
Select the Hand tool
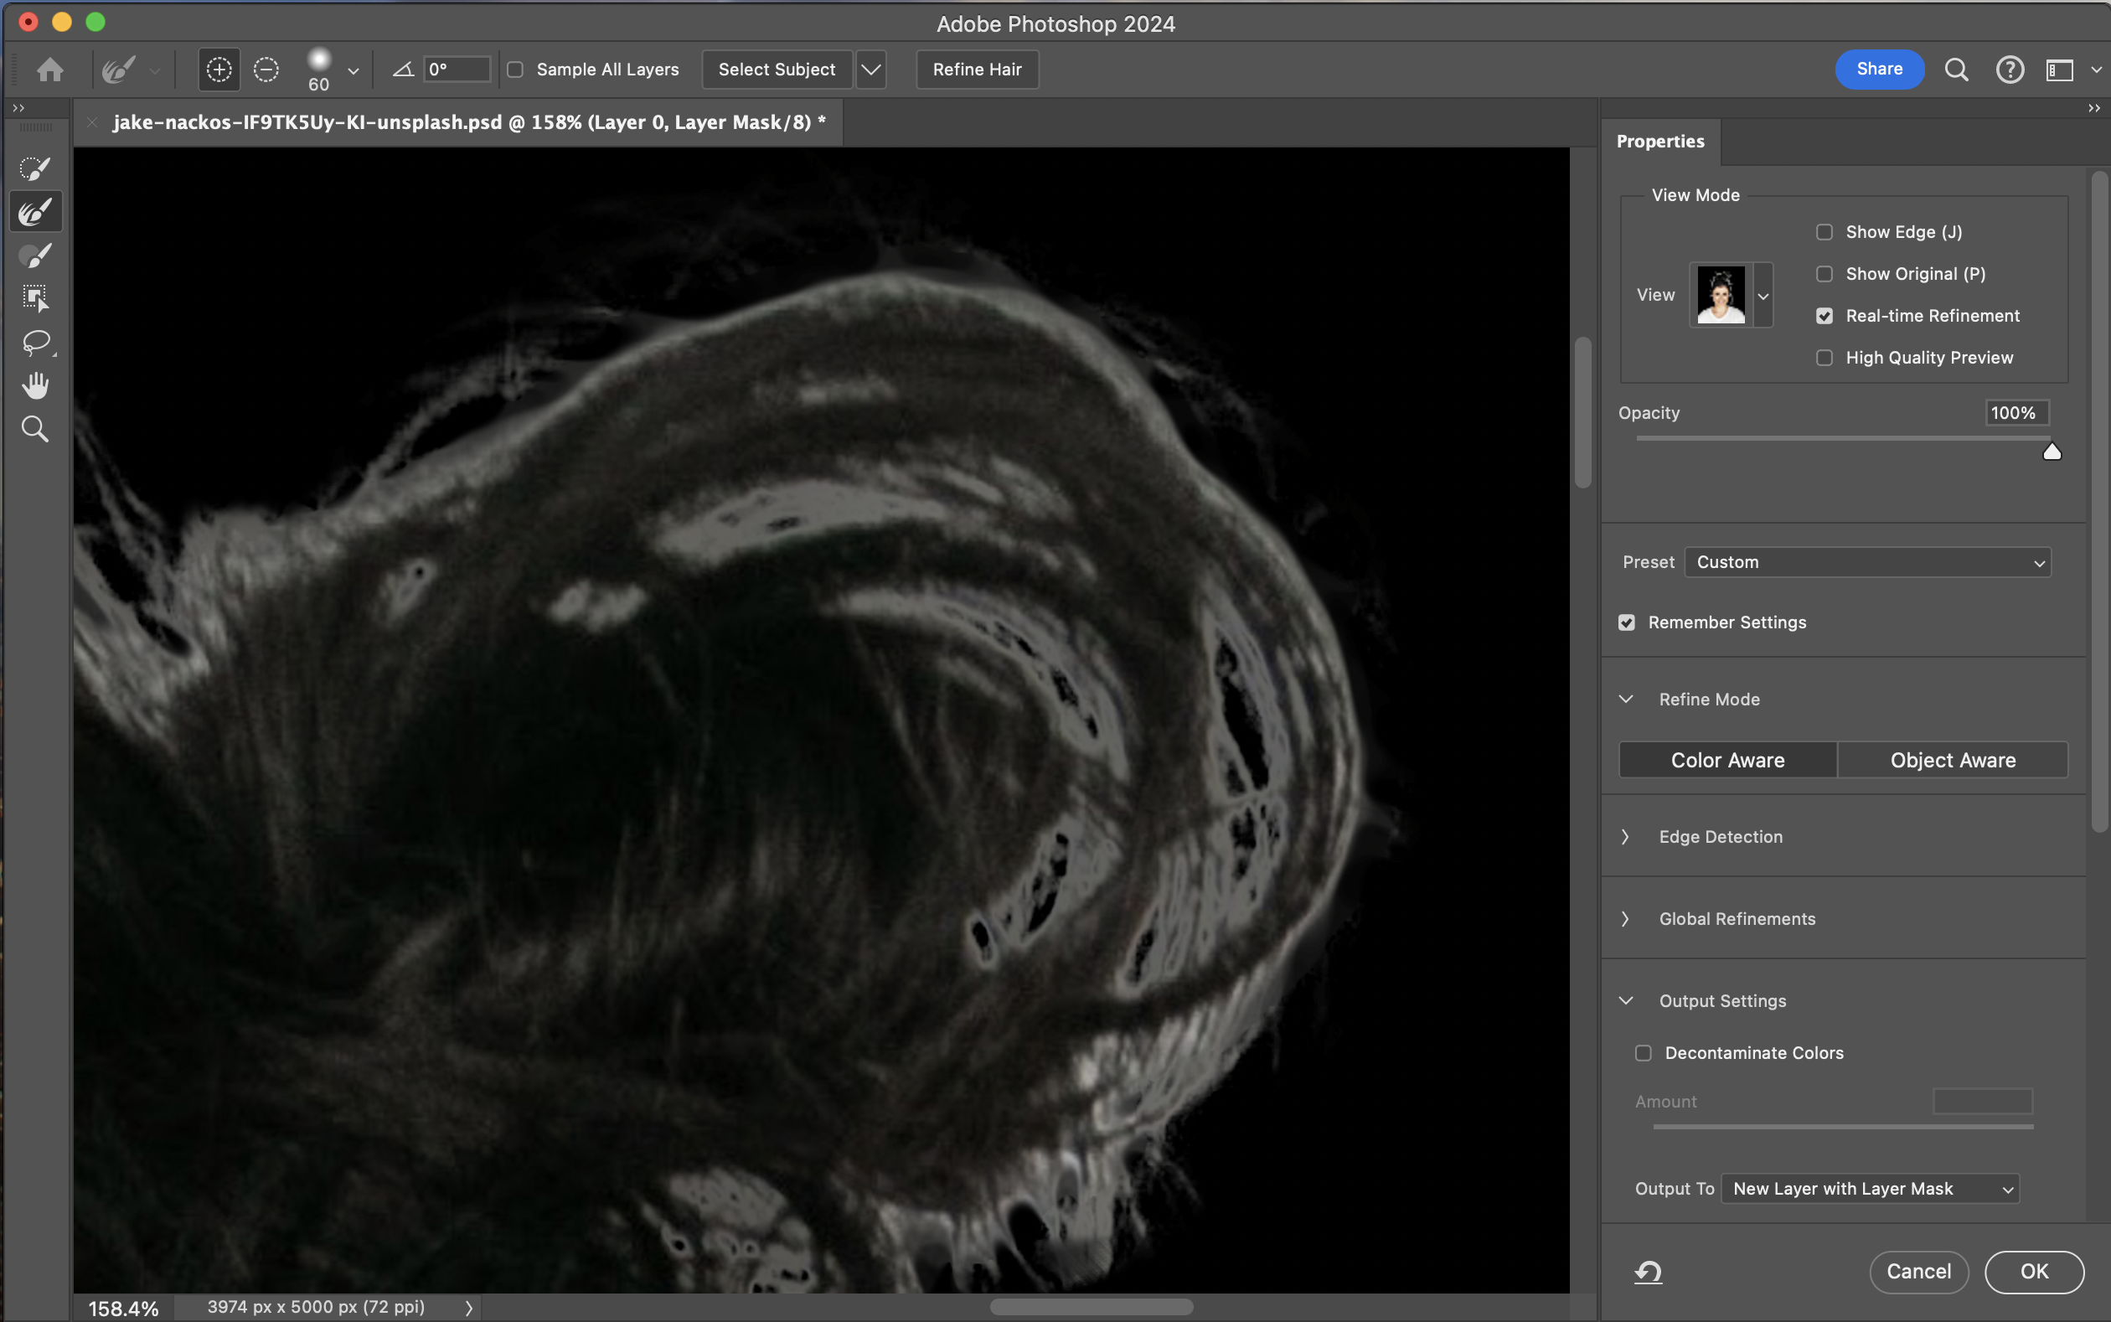pos(35,385)
